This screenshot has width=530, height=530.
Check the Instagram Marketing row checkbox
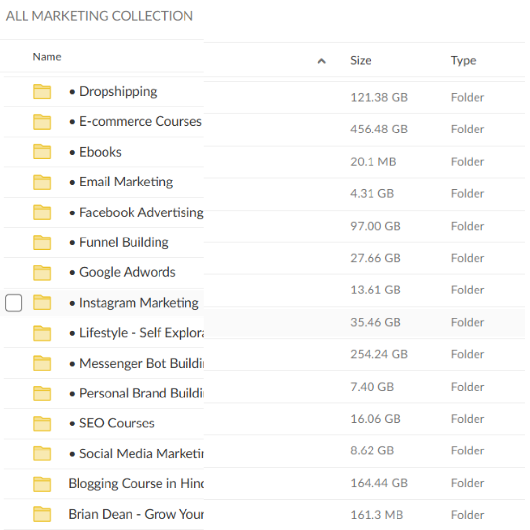(x=13, y=303)
